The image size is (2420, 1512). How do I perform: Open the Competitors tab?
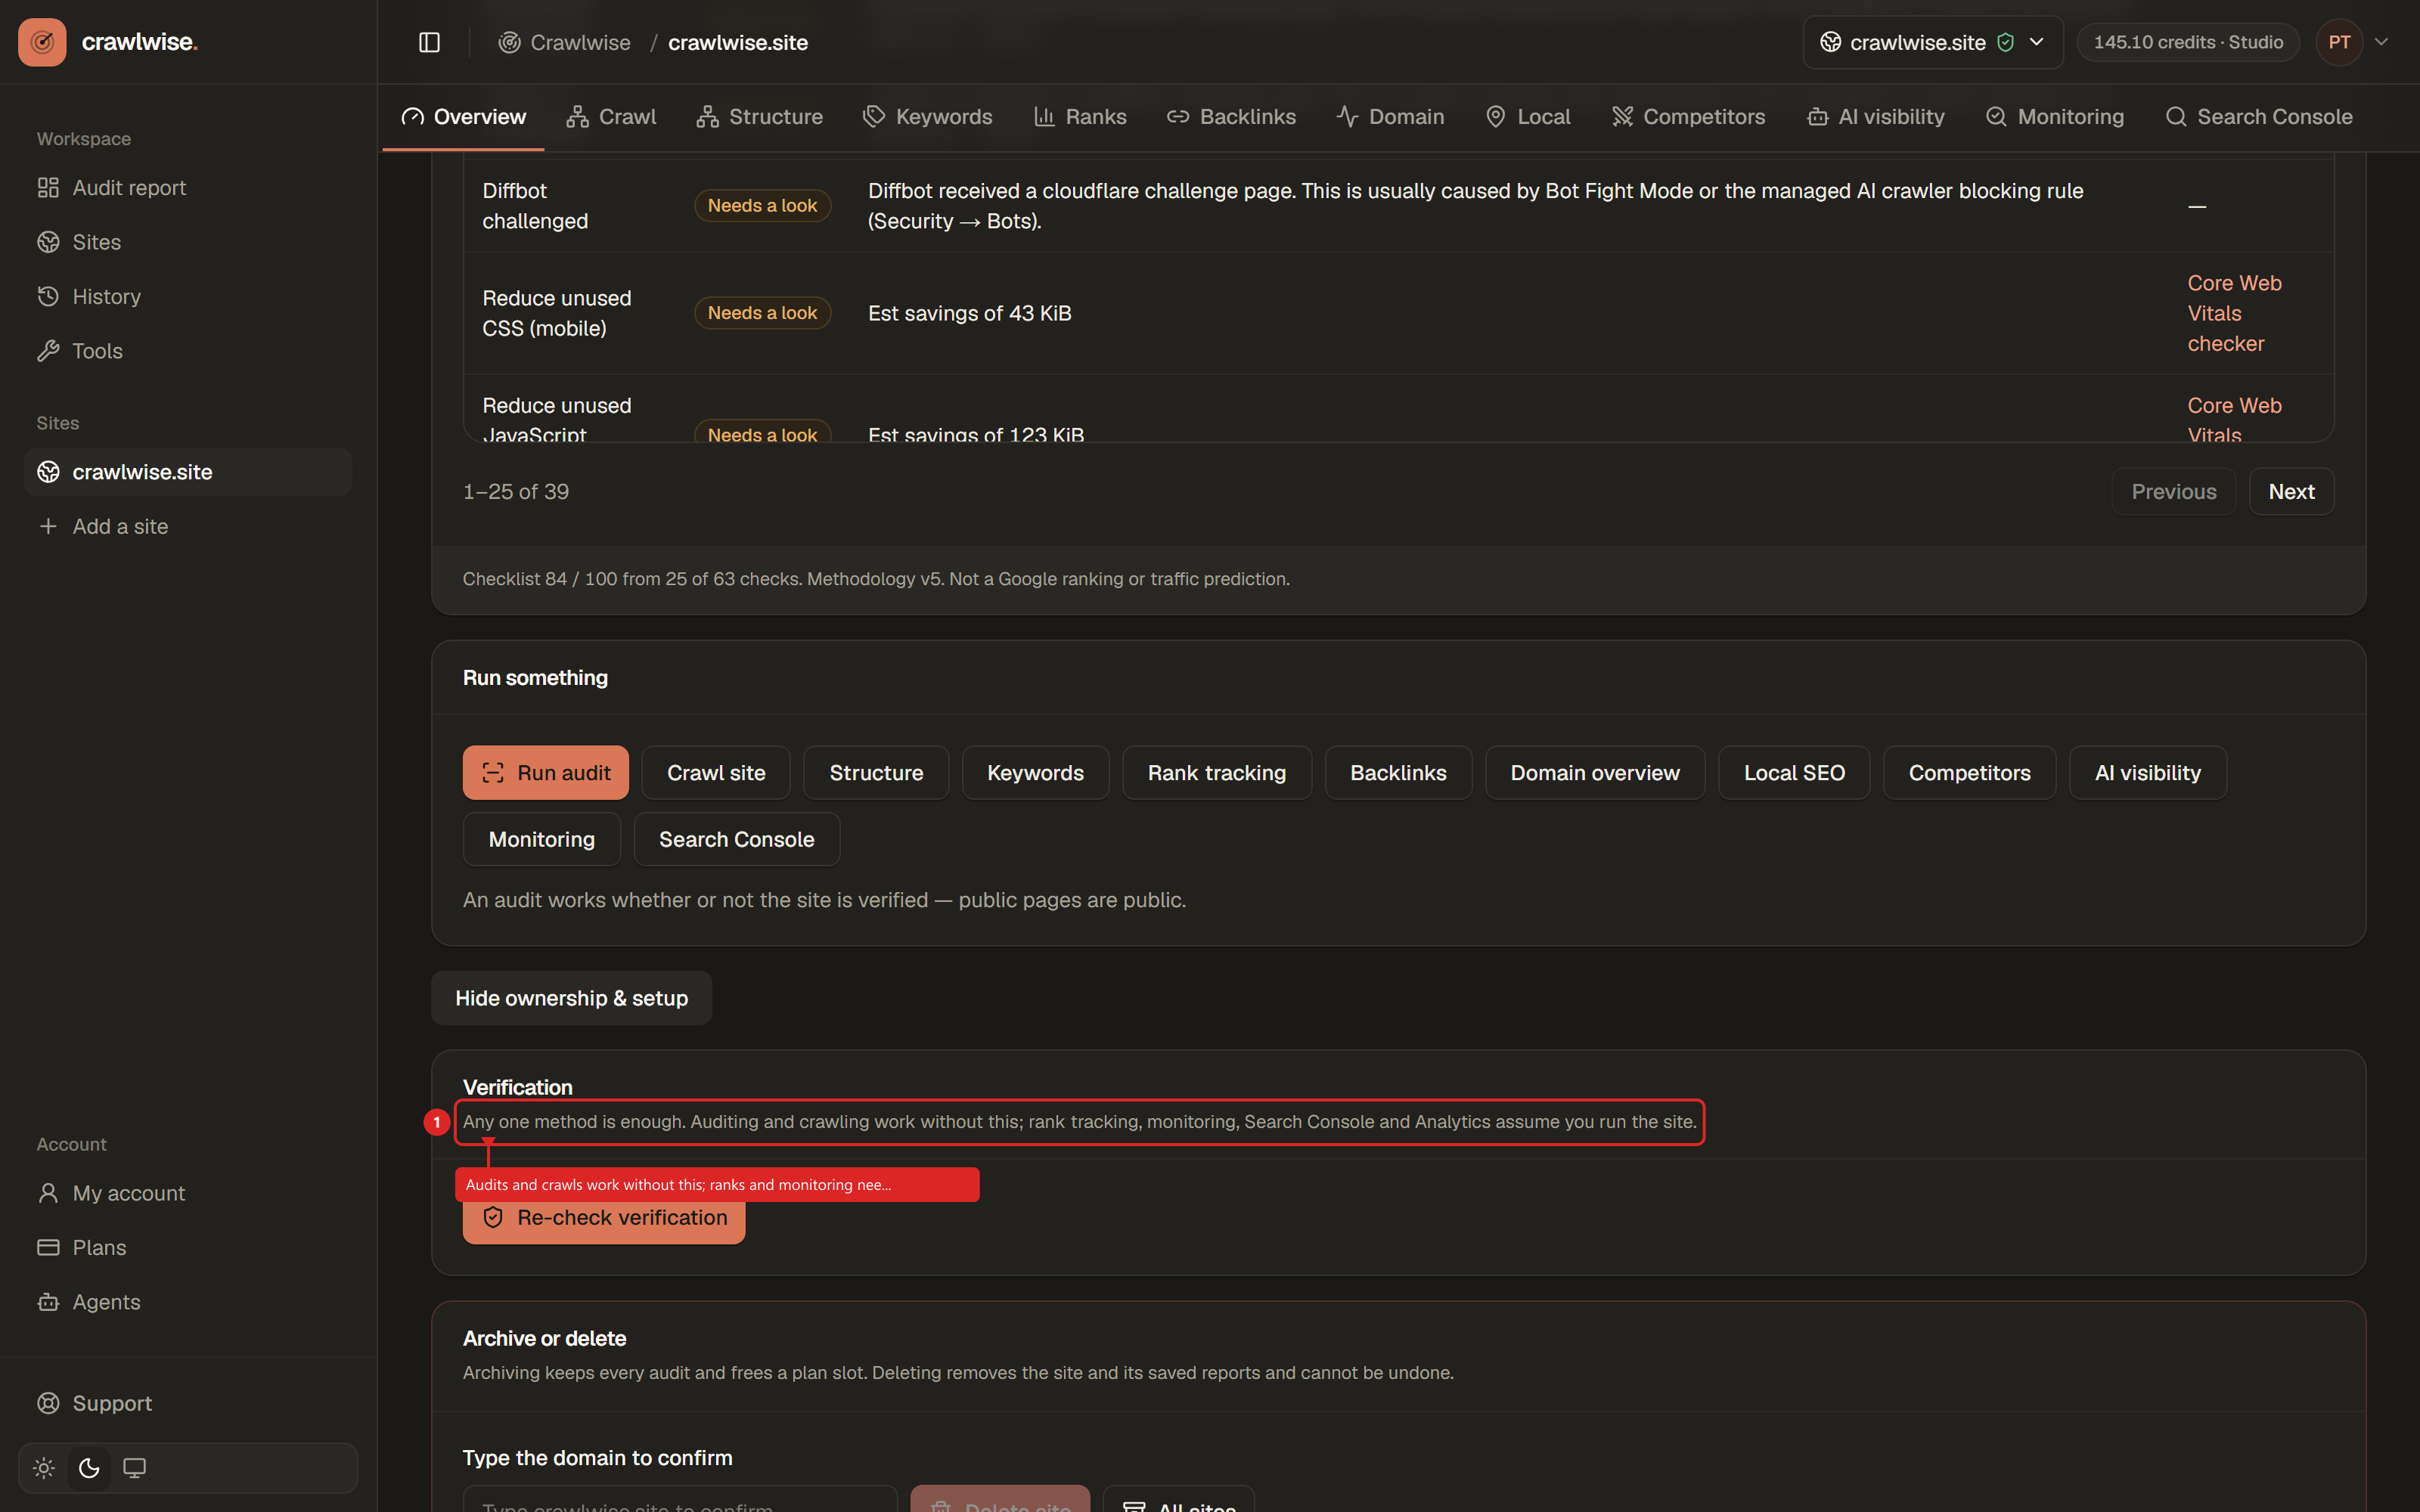pos(1689,117)
